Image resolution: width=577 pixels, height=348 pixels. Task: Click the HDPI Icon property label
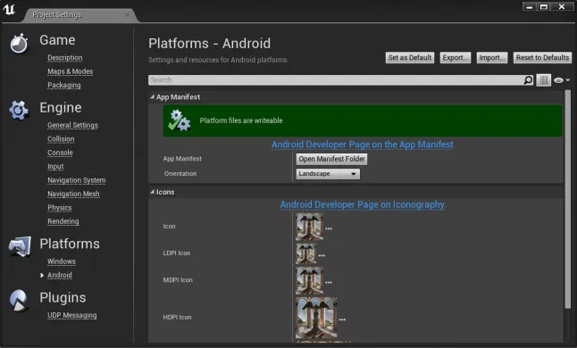point(177,317)
